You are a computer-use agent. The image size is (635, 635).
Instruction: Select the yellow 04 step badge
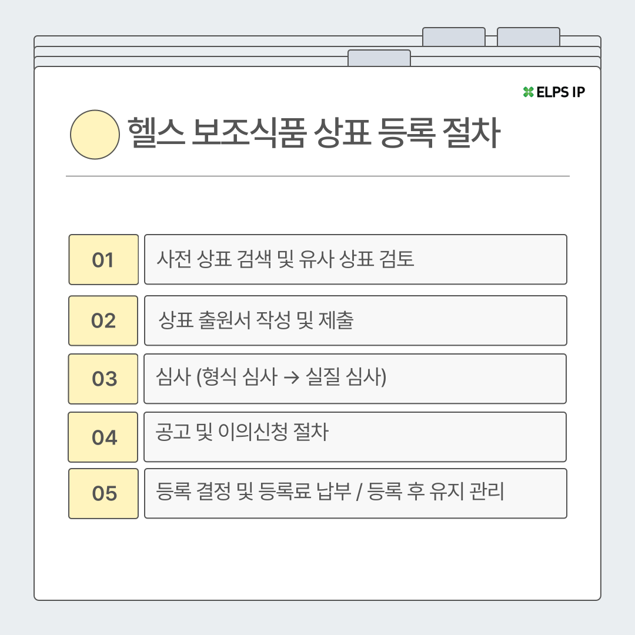(103, 437)
